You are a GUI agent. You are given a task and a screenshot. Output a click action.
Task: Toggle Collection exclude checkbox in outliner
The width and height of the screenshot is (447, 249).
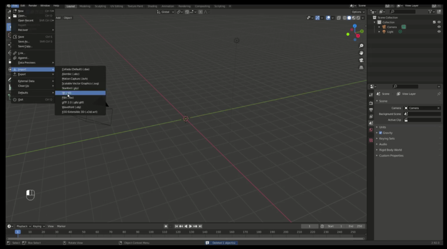point(434,22)
